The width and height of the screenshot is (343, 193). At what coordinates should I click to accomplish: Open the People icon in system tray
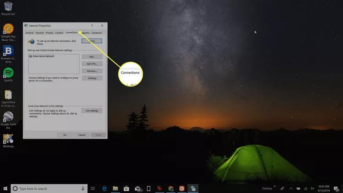(283, 188)
